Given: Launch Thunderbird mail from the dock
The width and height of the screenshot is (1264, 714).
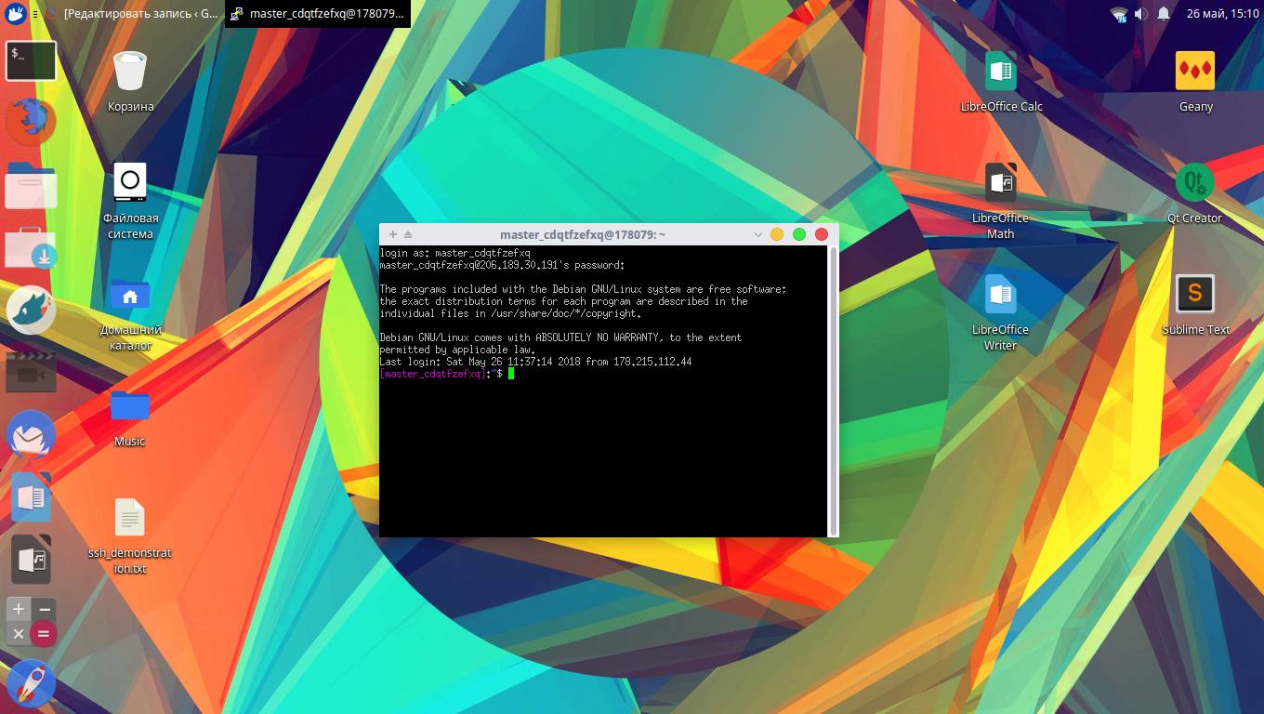Looking at the screenshot, I should click(32, 434).
